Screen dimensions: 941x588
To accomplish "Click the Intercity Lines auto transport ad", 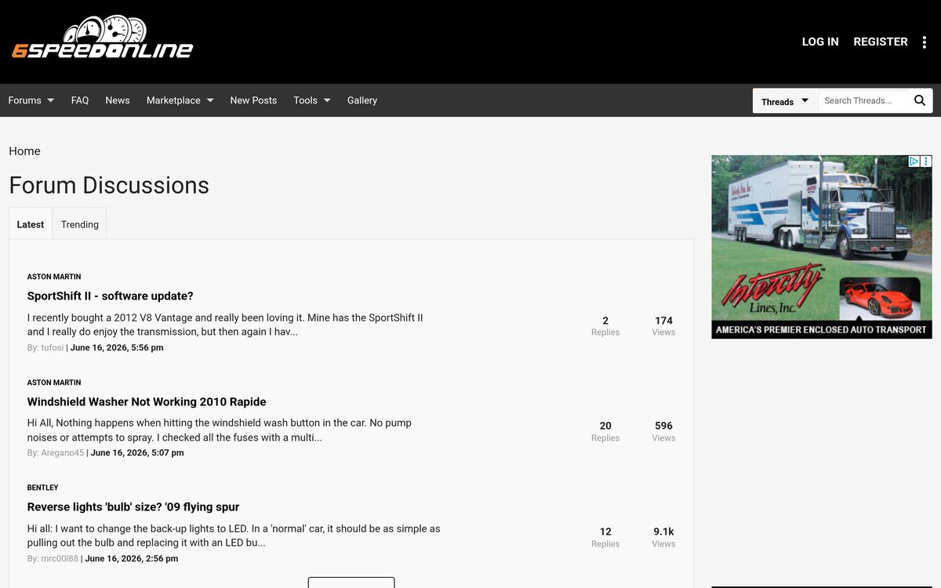I will [822, 247].
